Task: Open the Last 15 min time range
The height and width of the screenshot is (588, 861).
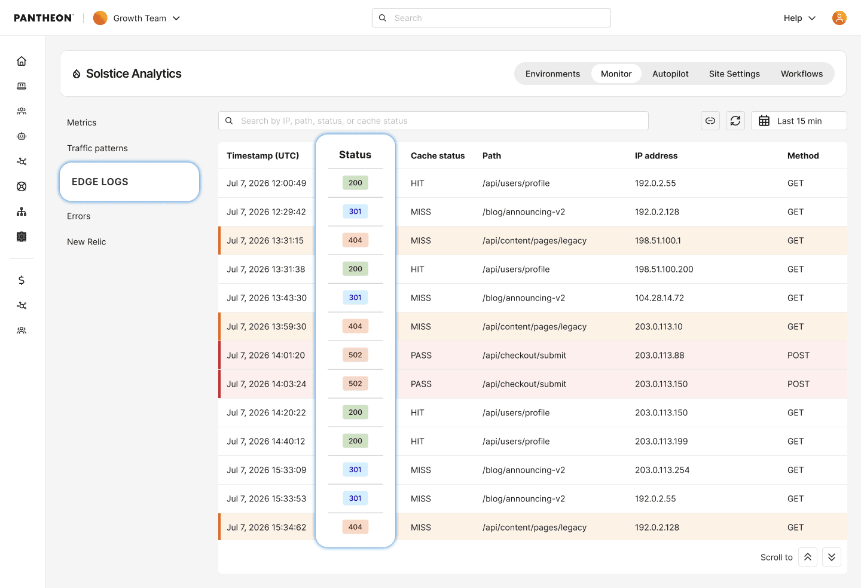Action: coord(799,121)
